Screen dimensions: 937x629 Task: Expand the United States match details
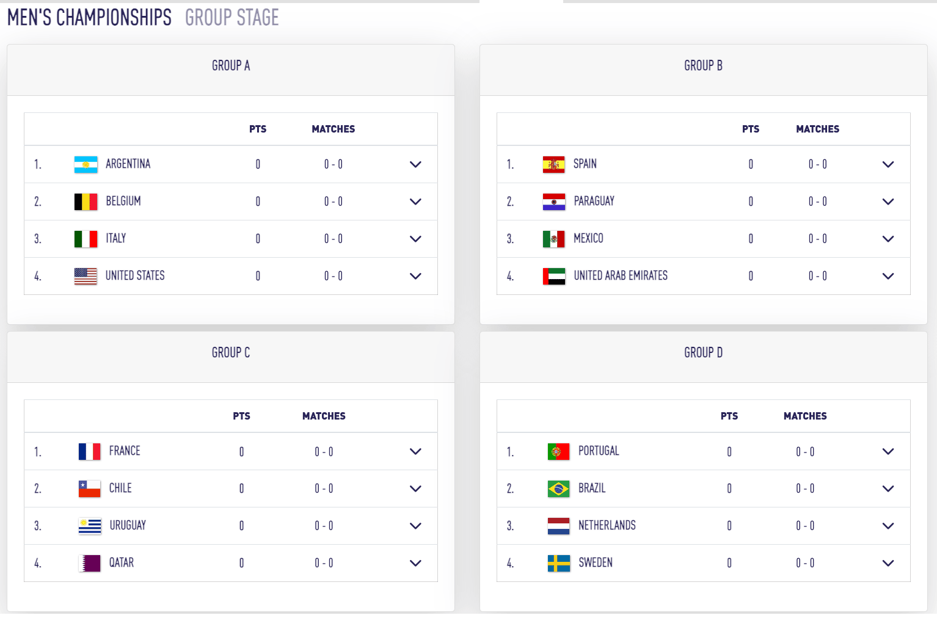(x=415, y=276)
